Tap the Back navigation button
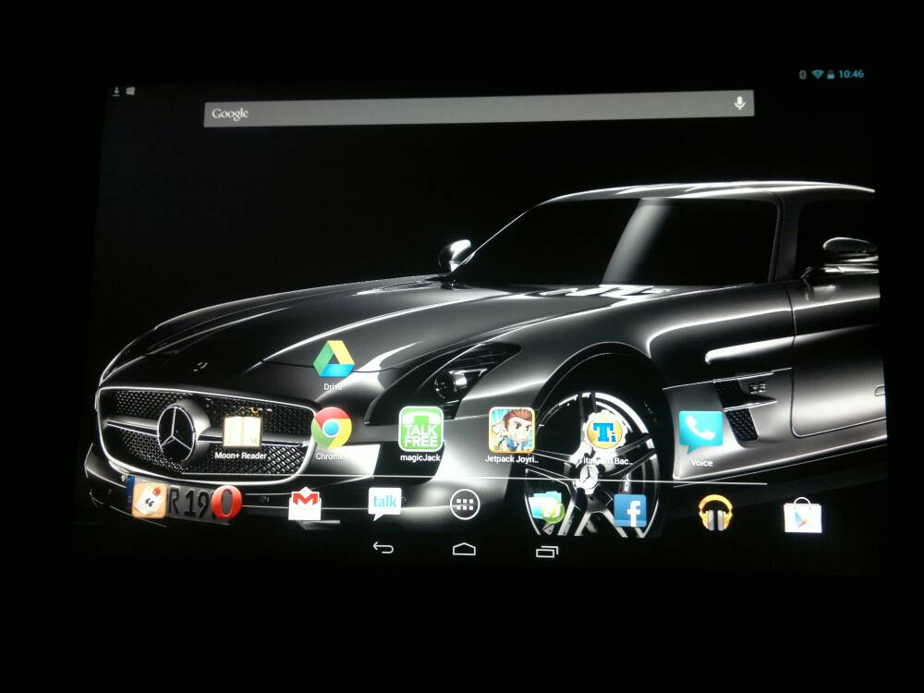 (383, 549)
